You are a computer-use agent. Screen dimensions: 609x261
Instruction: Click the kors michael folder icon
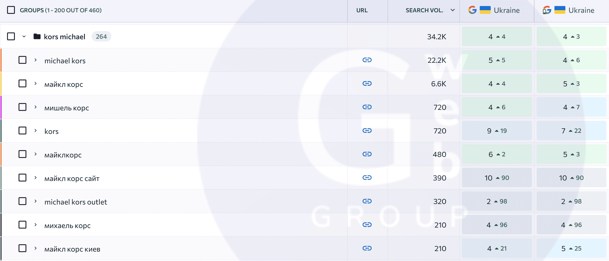pyautogui.click(x=37, y=37)
